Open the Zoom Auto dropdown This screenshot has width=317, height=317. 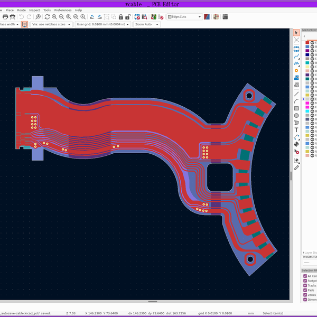click(147, 24)
